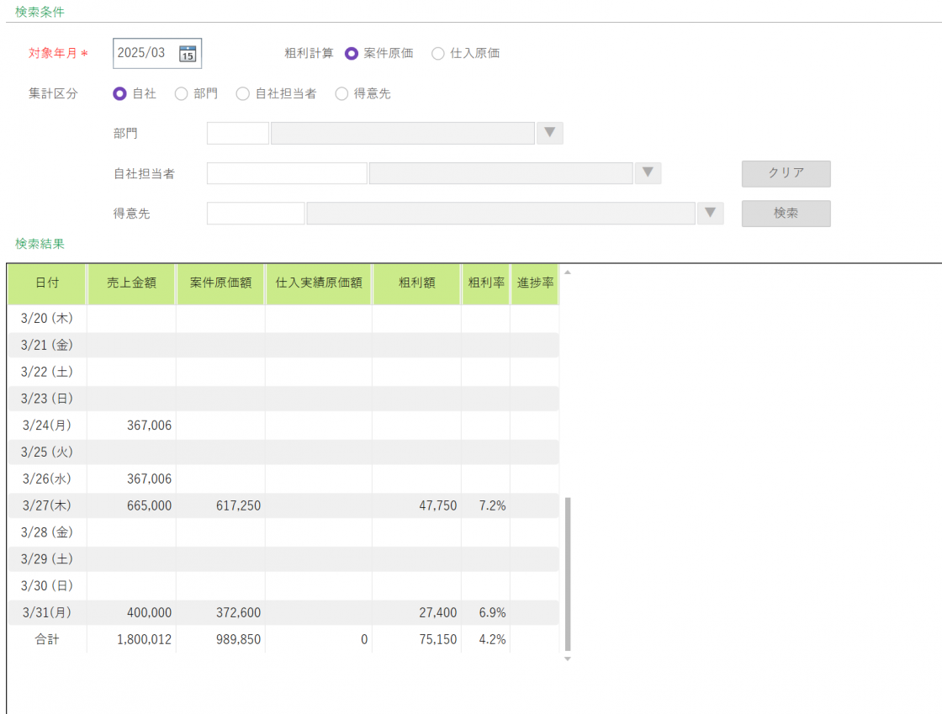Screen dimensions: 942x714
Task: Expand the 部門 dropdown arrow
Action: click(549, 134)
